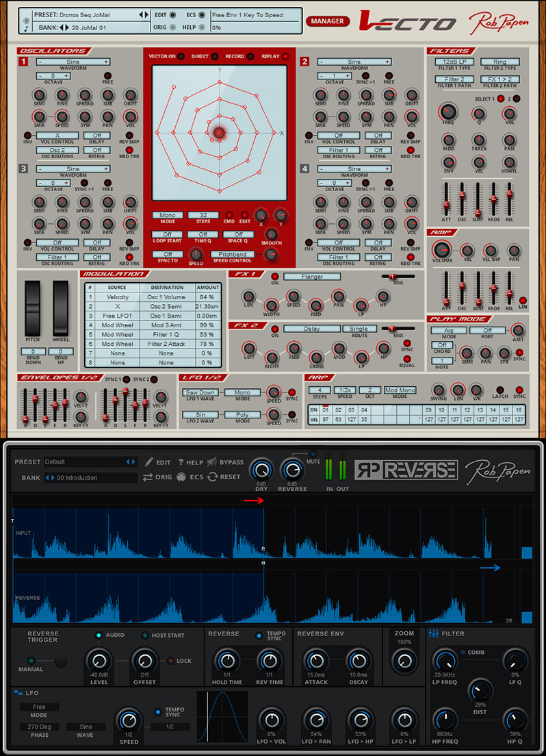Click the music note icon in Vecto display

(x=27, y=28)
